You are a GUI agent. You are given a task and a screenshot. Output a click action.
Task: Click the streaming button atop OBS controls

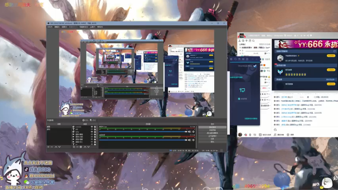(212, 128)
